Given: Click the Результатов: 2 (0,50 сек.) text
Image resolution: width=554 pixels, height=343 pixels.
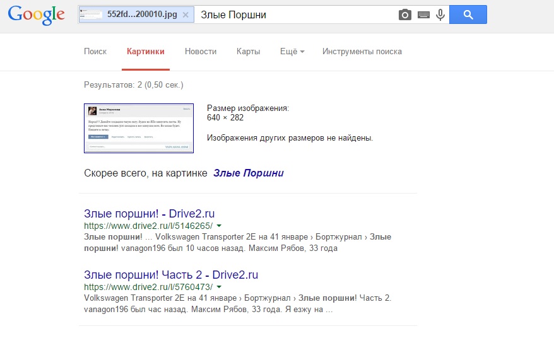Looking at the screenshot, I should (134, 85).
